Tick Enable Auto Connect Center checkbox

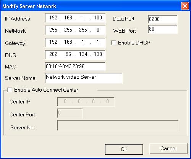point(10,90)
